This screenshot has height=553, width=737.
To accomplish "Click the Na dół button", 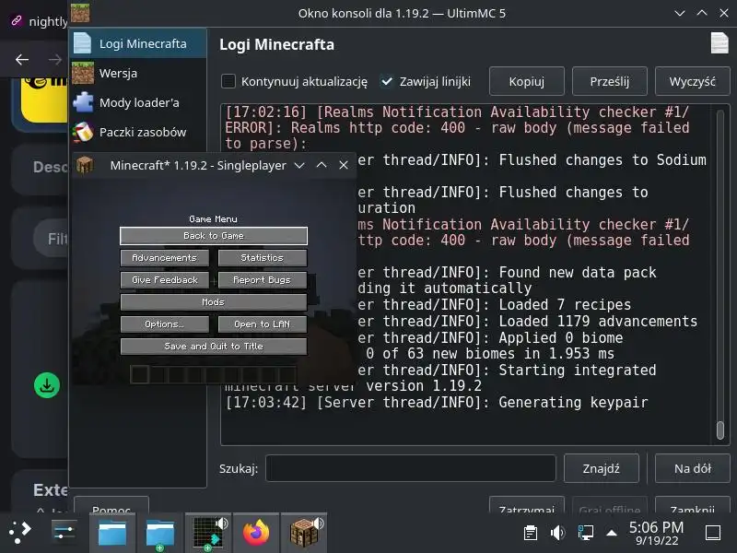I will tap(692, 468).
